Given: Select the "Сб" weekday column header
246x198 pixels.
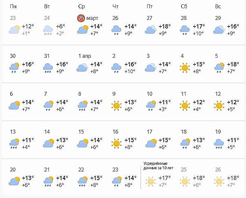Looking at the screenshot, I should tap(184, 7).
